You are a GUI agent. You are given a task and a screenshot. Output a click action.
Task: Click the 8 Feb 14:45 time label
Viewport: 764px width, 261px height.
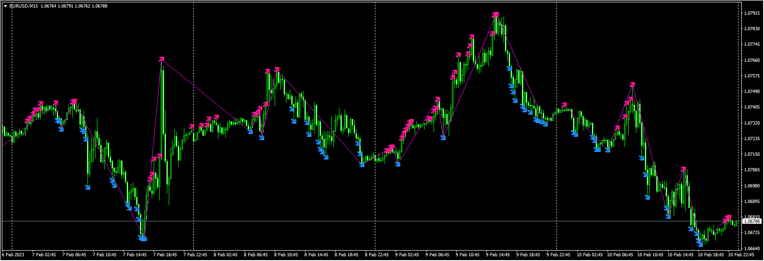point(316,255)
